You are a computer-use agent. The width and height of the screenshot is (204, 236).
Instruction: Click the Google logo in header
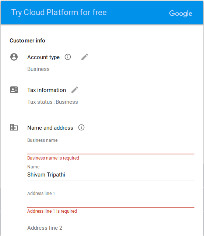tap(180, 14)
